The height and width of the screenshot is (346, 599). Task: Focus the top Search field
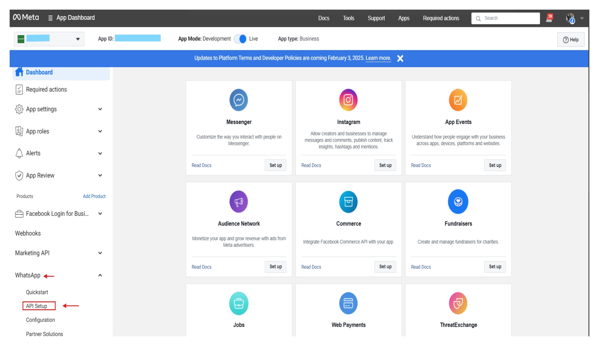pos(506,18)
